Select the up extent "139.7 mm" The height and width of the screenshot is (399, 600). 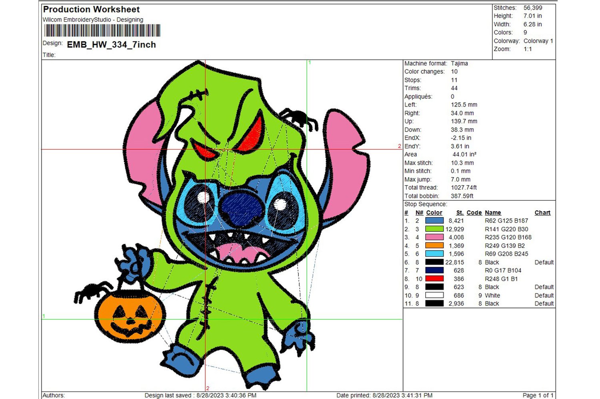click(x=464, y=121)
